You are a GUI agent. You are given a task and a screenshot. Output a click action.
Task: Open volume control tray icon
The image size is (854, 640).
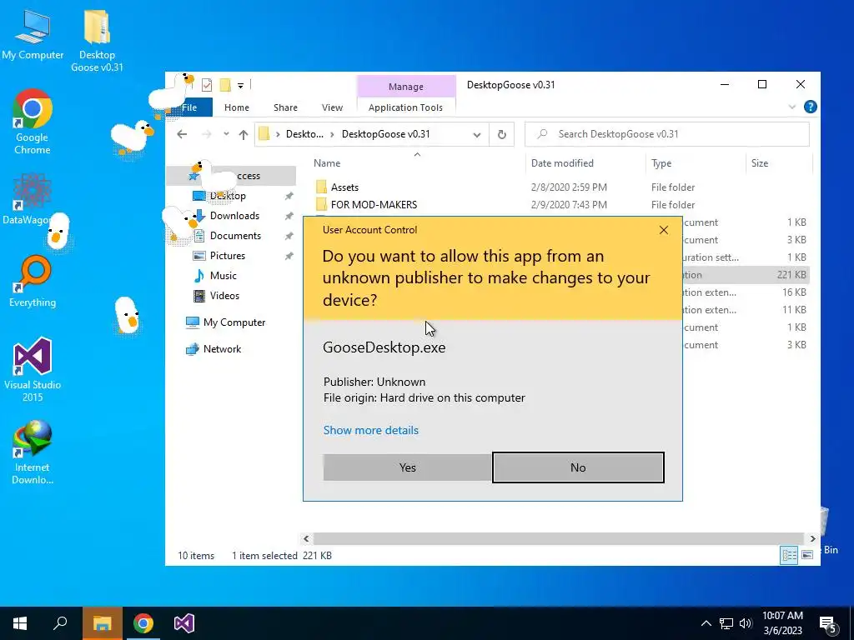[x=746, y=623]
